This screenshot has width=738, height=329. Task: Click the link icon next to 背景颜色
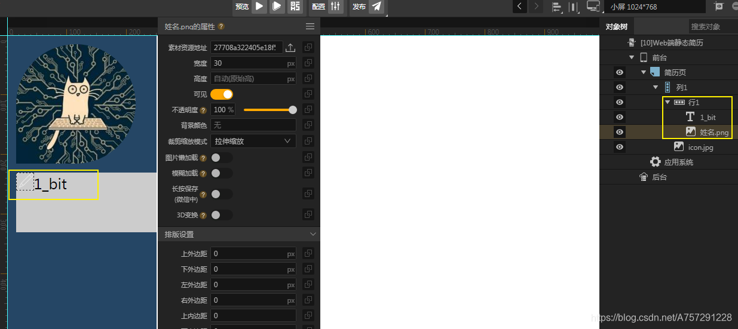pyautogui.click(x=308, y=125)
